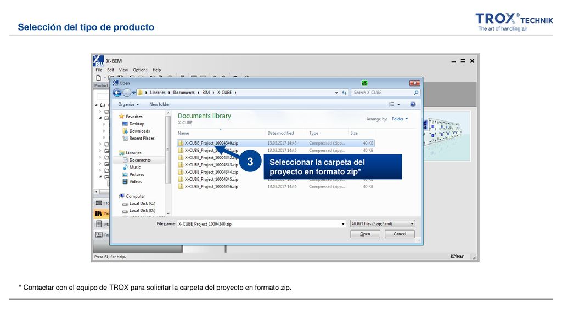Click the New document icon in X-BIM toolbar
The width and height of the screenshot is (562, 316).
coord(98,78)
